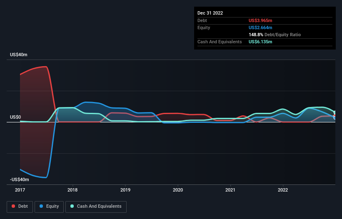Viewport: 342px width, 219px height.
Task: Toggle Cash And Equivalents legend button
Action: [x=96, y=207]
